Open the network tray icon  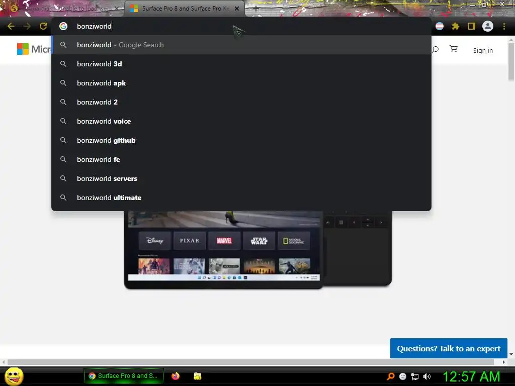coord(415,376)
